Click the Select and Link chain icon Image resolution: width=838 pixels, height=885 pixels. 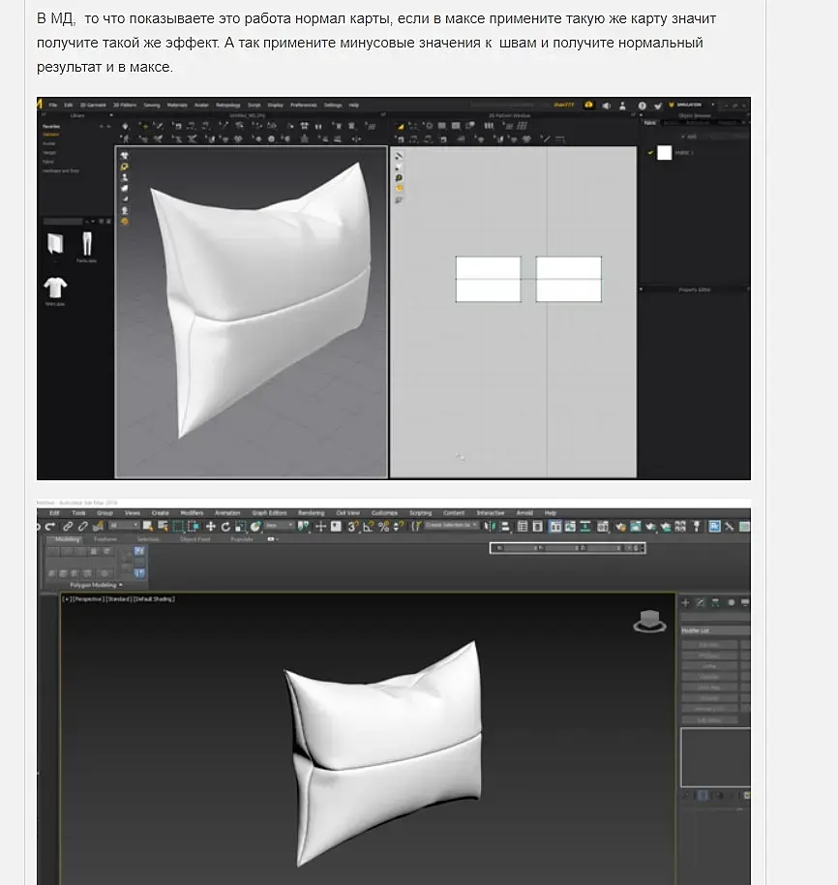(68, 527)
